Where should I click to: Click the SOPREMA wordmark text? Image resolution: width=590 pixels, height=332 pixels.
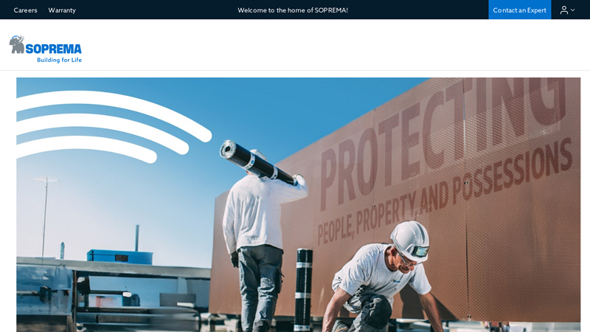pos(55,49)
